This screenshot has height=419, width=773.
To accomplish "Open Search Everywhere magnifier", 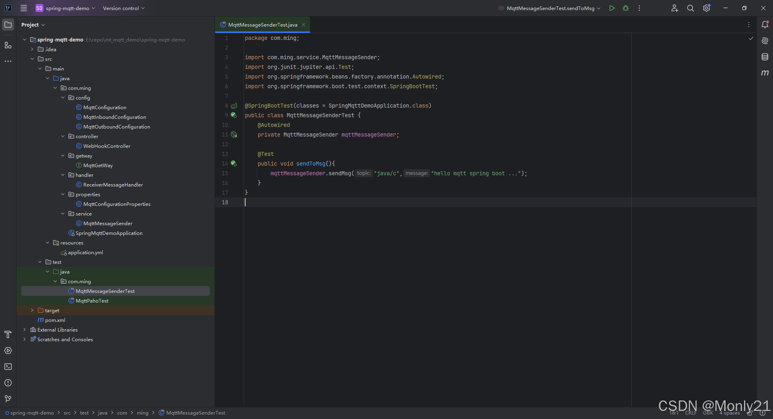I will (x=690, y=8).
